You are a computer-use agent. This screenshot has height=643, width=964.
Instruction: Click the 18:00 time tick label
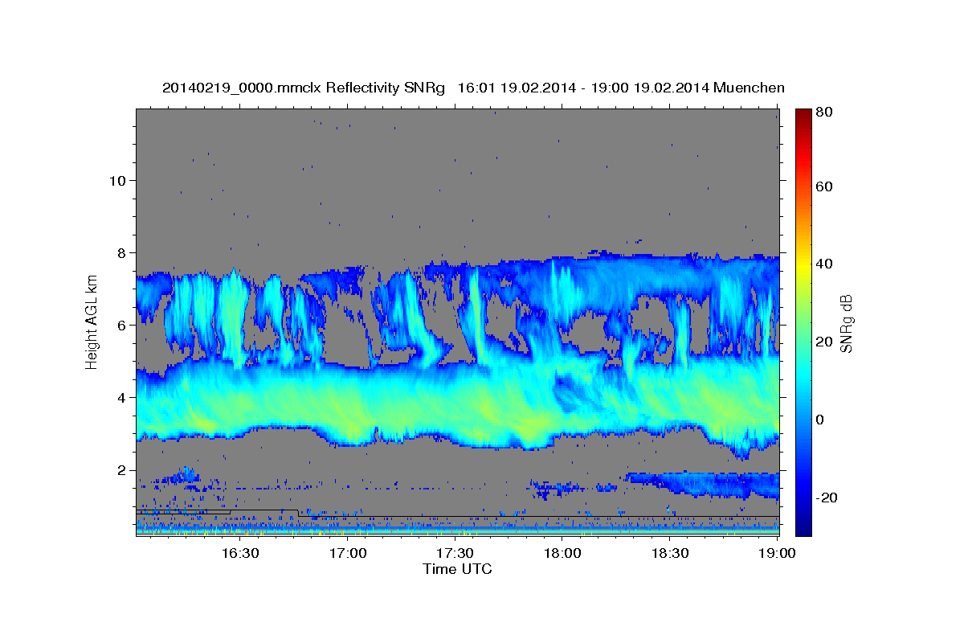(x=562, y=553)
